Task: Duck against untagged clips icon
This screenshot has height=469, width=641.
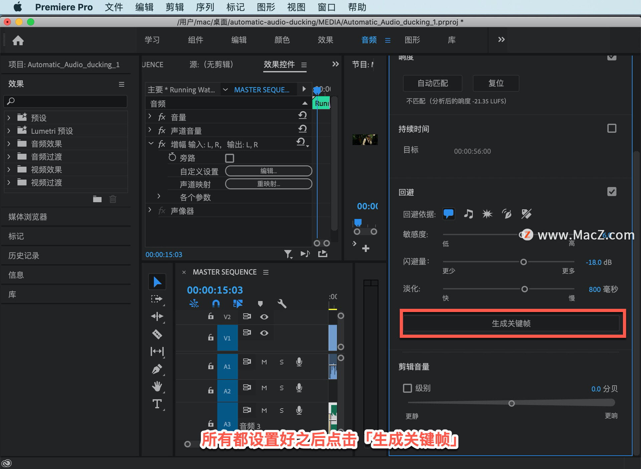Action: tap(526, 214)
